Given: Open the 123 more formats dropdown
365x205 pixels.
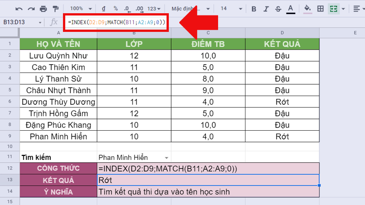Looking at the screenshot, I should [154, 9].
